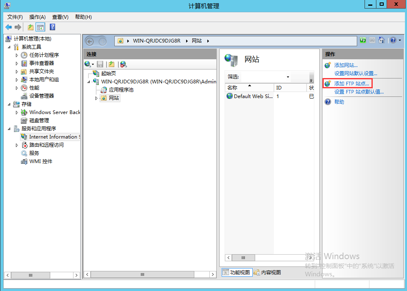Select Default Web Site row

[x=269, y=96]
